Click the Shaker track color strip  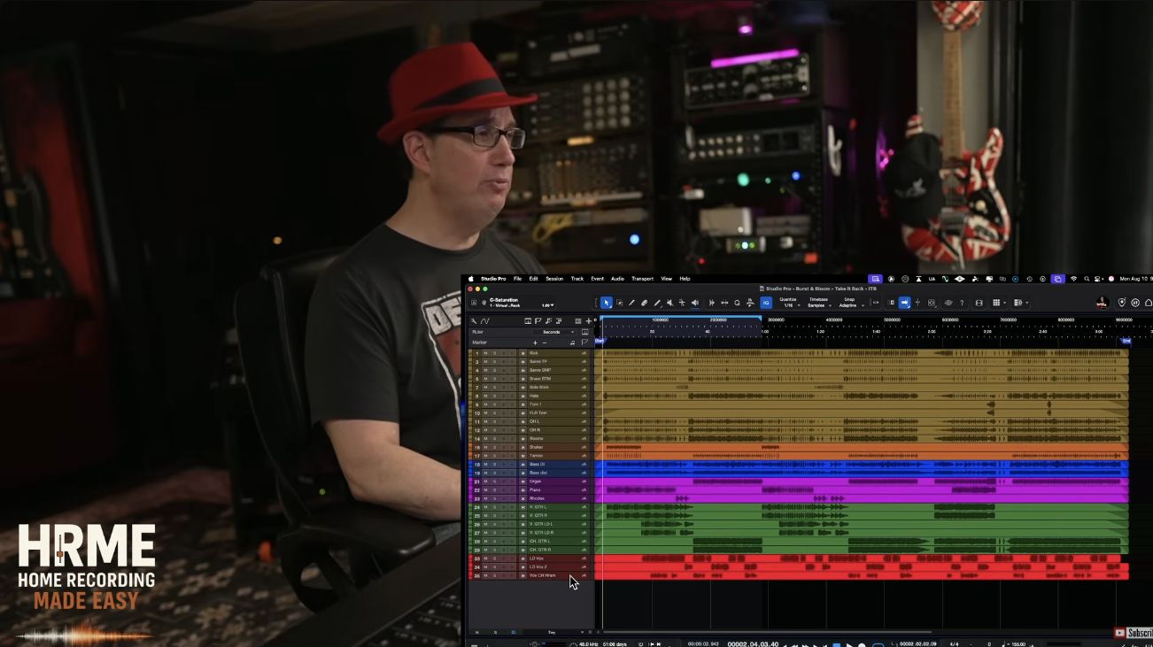click(x=470, y=447)
